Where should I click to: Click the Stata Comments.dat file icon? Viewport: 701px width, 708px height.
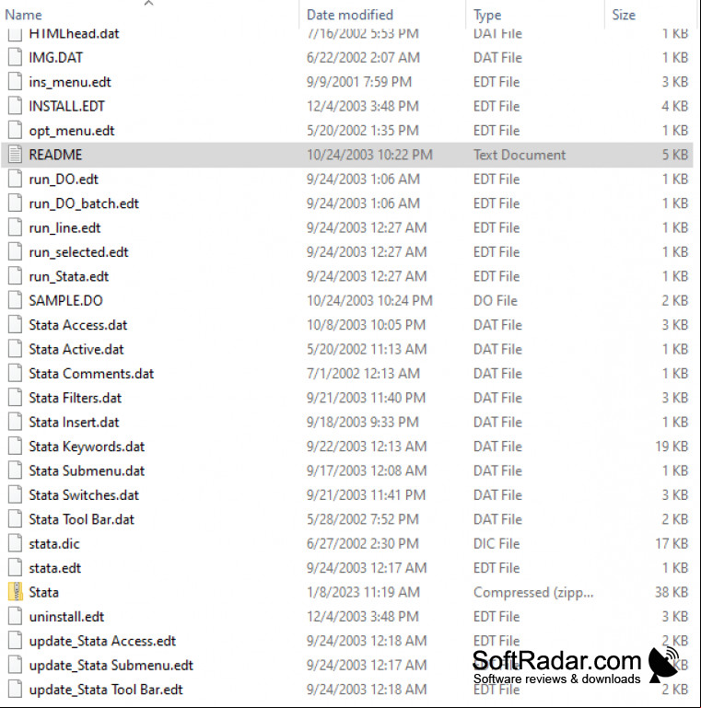point(15,374)
